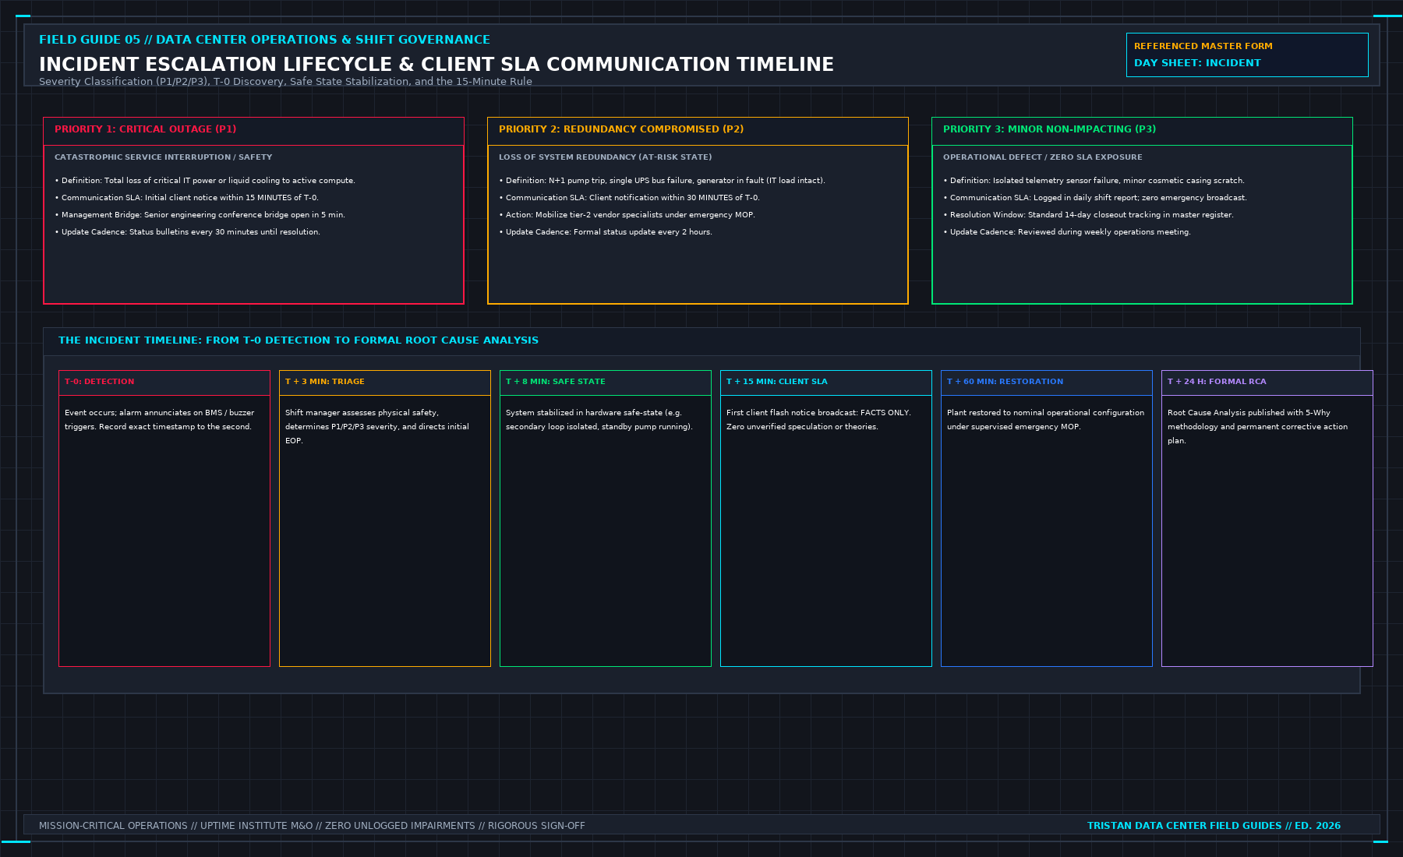Click triage text 'Shift manager assesses physical safety'

[x=377, y=427]
